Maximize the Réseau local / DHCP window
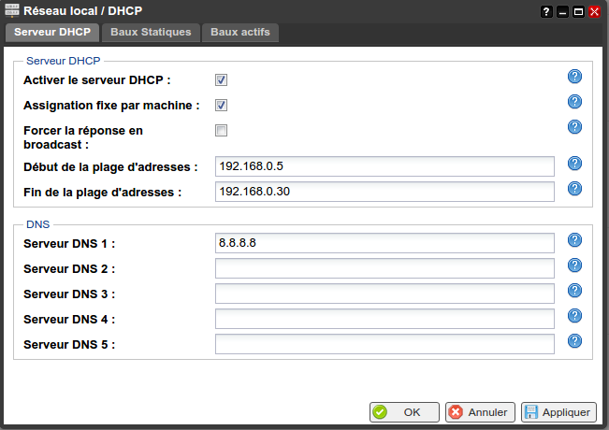The width and height of the screenshot is (609, 430). point(578,11)
